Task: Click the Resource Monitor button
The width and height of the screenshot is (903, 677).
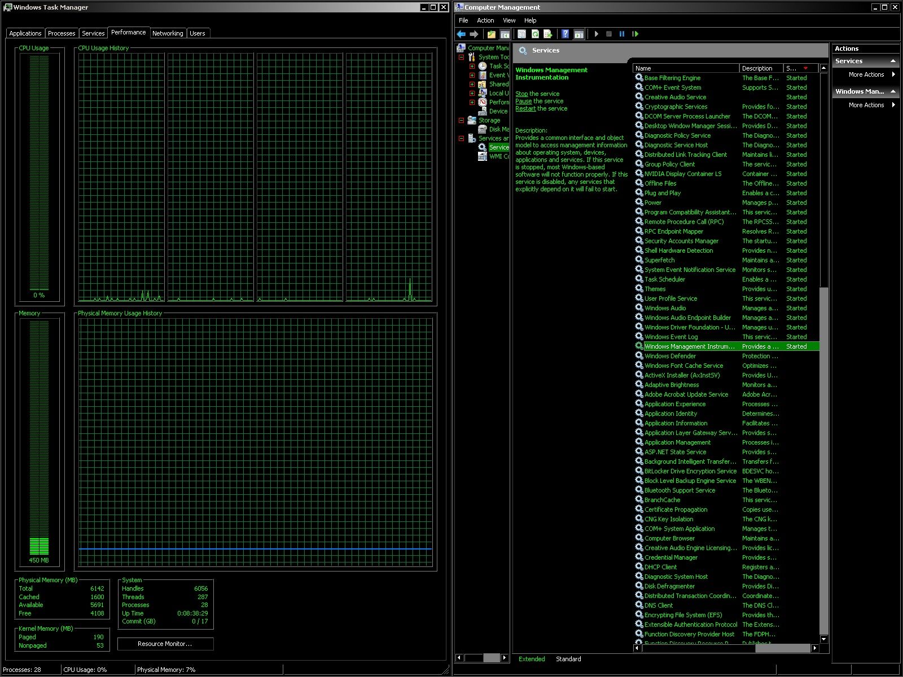Action: (x=165, y=644)
